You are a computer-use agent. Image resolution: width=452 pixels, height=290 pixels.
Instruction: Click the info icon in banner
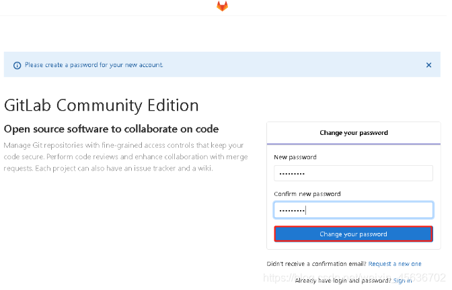point(17,66)
